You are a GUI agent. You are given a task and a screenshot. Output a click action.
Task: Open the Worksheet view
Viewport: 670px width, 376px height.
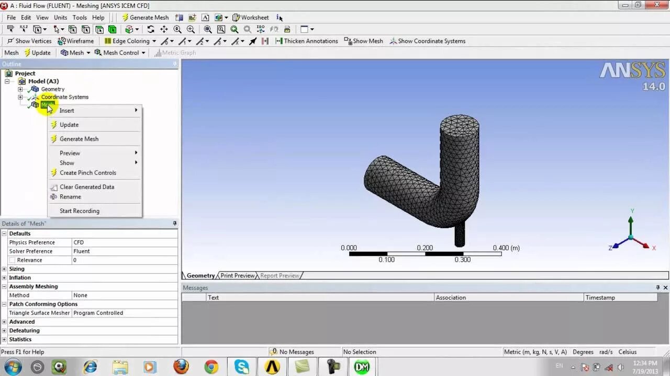click(x=251, y=17)
